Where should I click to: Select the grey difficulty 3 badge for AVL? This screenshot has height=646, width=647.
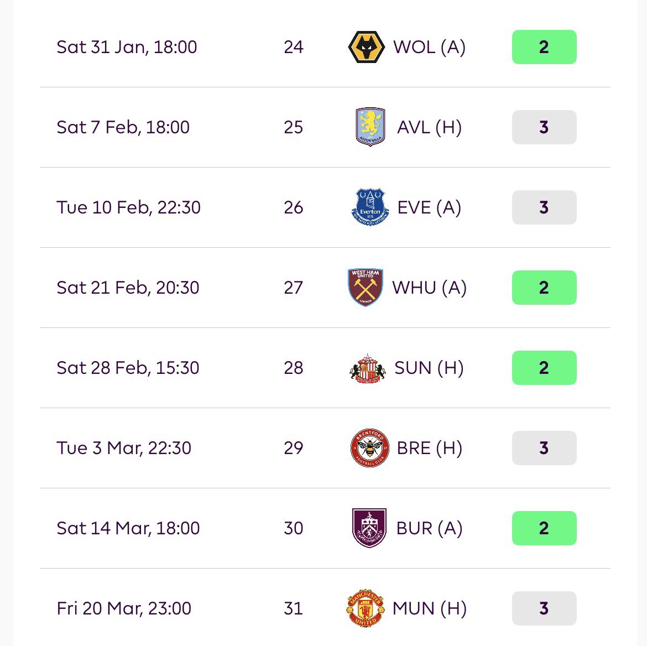(544, 127)
